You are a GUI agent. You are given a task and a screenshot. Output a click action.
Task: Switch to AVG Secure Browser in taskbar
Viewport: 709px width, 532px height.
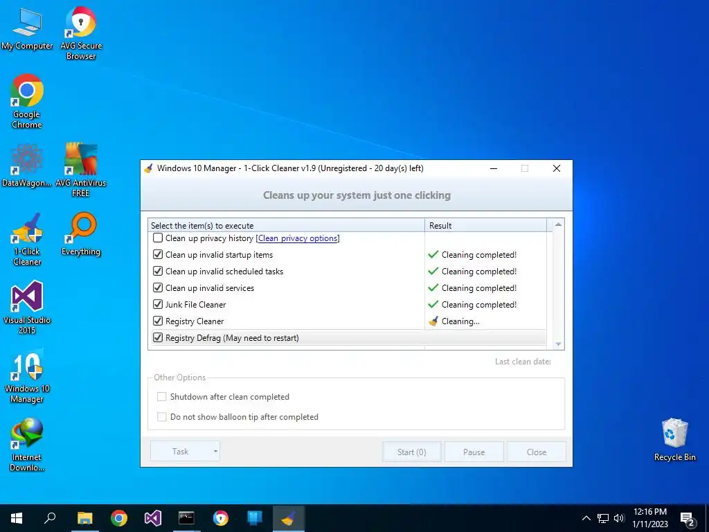221,518
